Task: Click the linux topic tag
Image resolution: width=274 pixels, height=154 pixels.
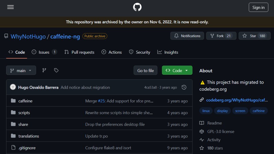Action: (206, 111)
